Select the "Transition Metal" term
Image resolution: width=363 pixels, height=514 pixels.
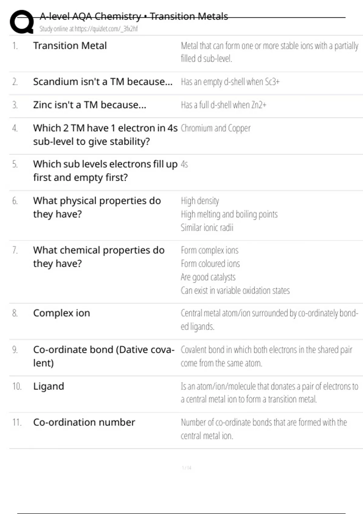click(70, 46)
